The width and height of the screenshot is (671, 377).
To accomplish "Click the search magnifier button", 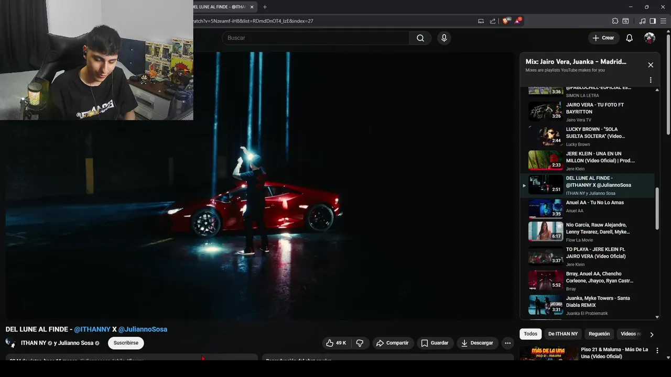I will [x=420, y=38].
